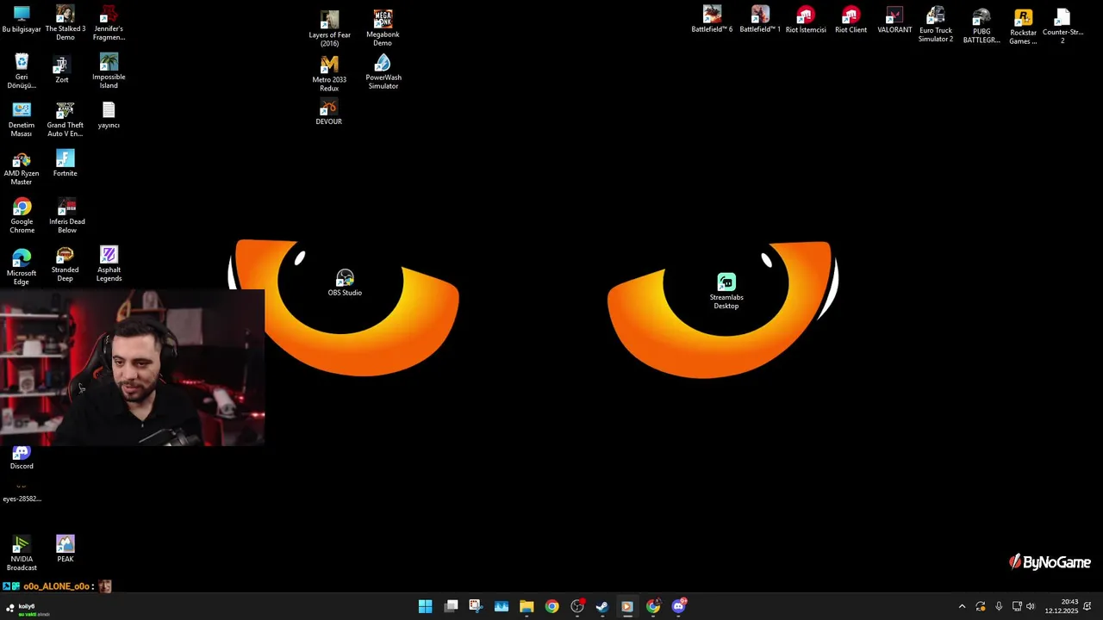
Task: Launch Euro Truck Simulator 2 shortcut
Action: tap(936, 25)
